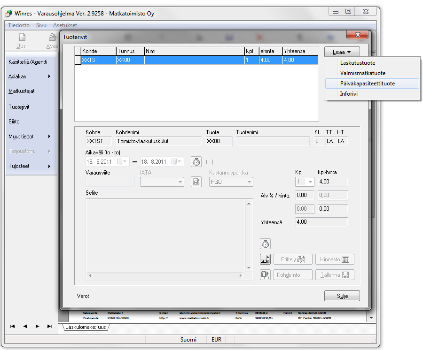Click the Nimi column header
The height and width of the screenshot is (350, 423).
coord(194,51)
